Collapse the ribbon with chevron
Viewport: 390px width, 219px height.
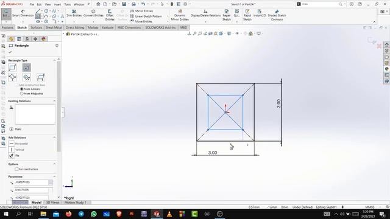(x=374, y=22)
